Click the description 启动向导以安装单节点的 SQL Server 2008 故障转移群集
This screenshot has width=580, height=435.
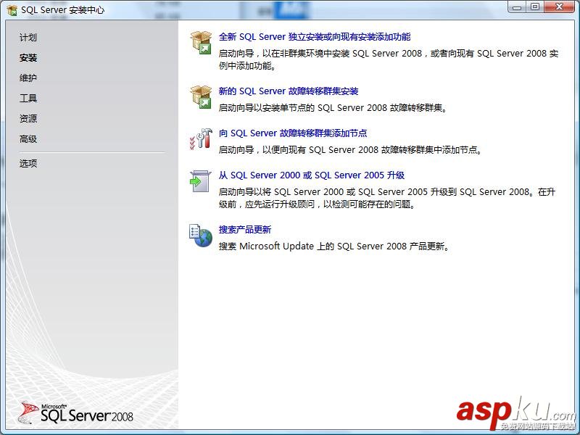click(333, 108)
